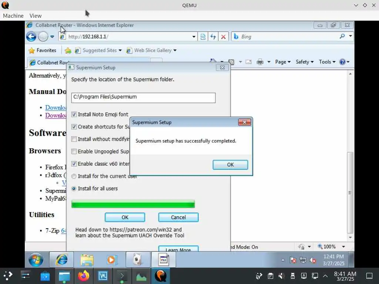
Task: Open the host application launcher
Action: click(x=8, y=275)
